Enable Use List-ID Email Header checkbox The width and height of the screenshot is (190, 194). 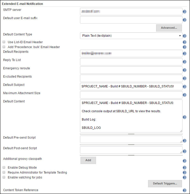[4, 42]
